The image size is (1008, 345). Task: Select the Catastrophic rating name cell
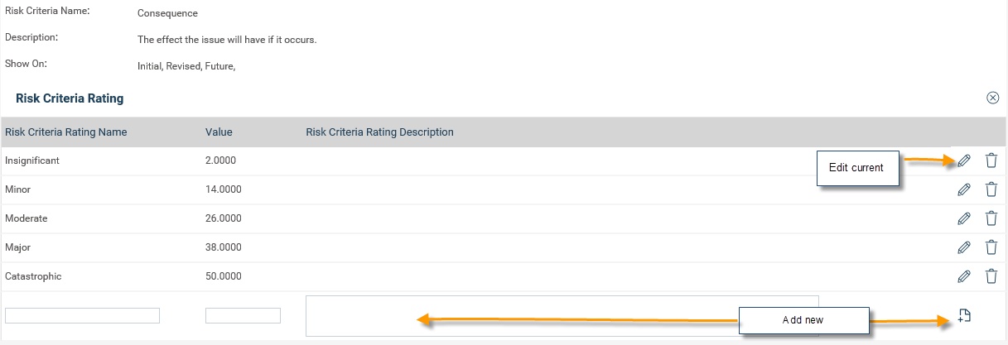[33, 276]
